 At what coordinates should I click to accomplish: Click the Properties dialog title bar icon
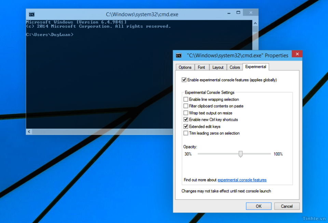178,55
